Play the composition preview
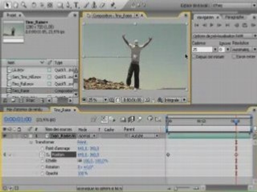 click(211, 25)
